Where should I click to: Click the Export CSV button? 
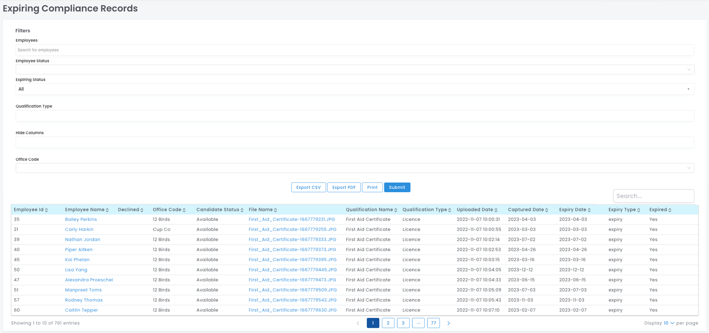click(x=308, y=187)
